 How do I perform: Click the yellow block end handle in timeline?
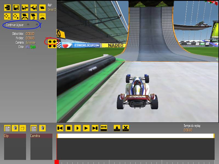[x=214, y=136]
